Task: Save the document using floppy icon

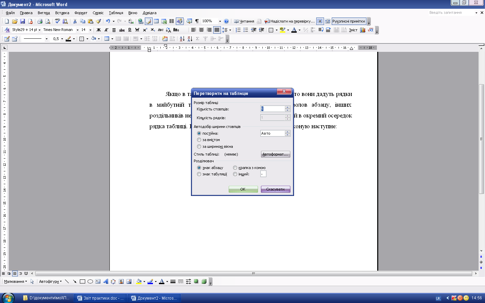Action: [22, 21]
